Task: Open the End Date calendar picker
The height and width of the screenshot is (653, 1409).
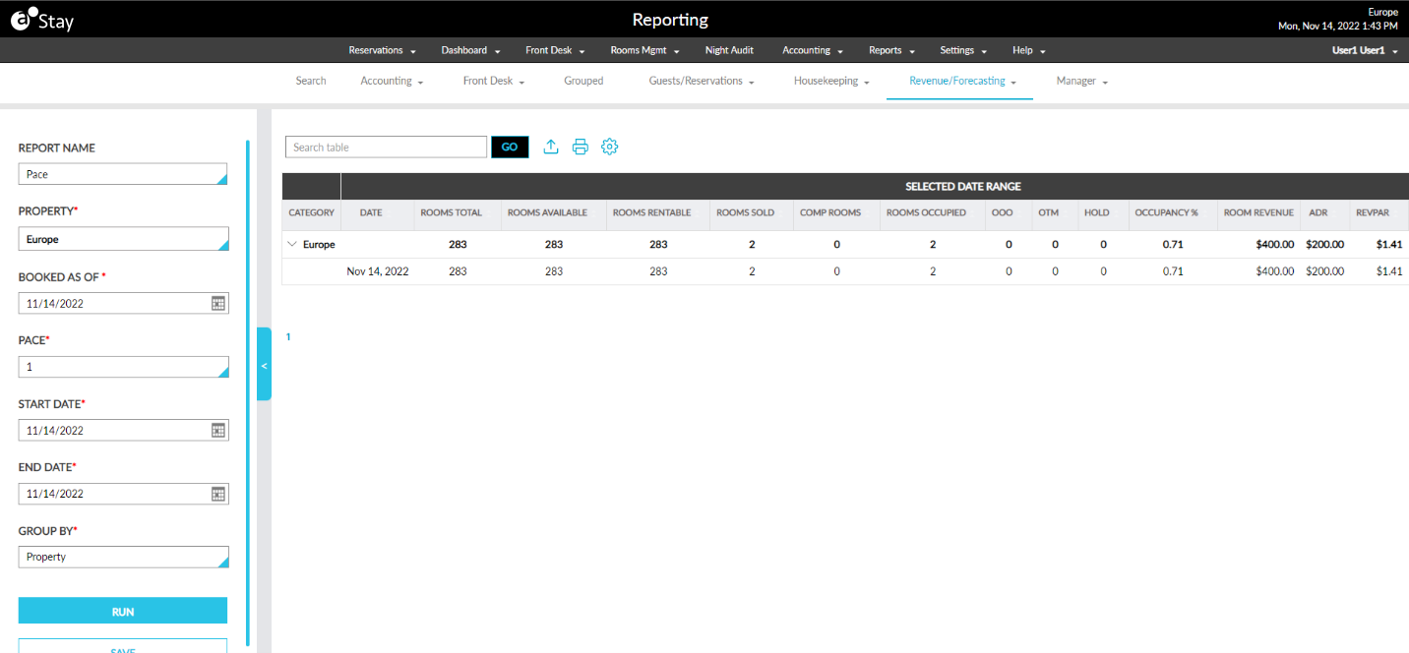Action: coord(217,494)
